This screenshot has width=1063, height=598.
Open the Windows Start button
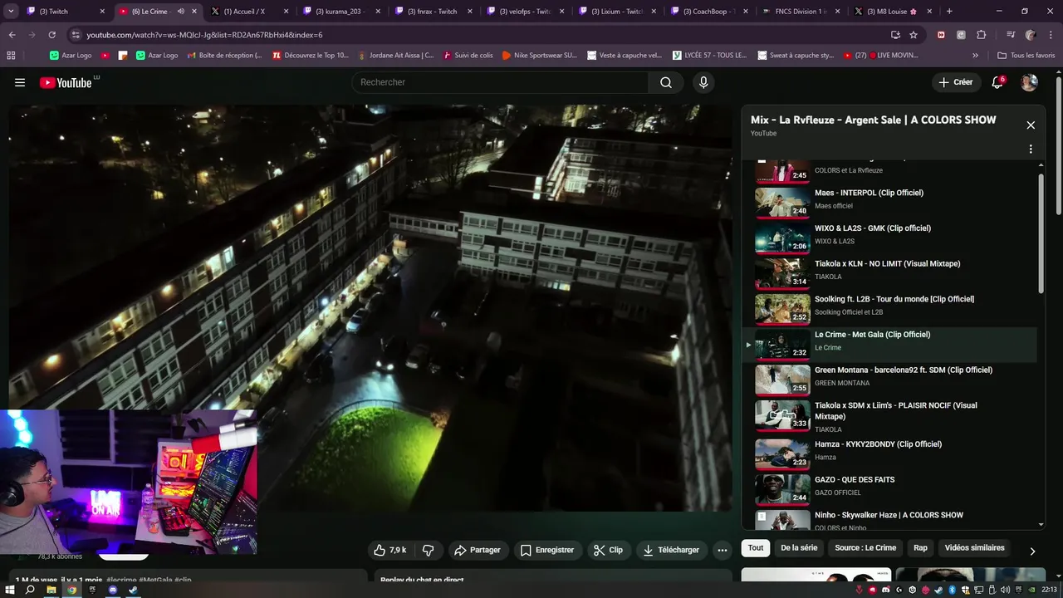pyautogui.click(x=10, y=590)
